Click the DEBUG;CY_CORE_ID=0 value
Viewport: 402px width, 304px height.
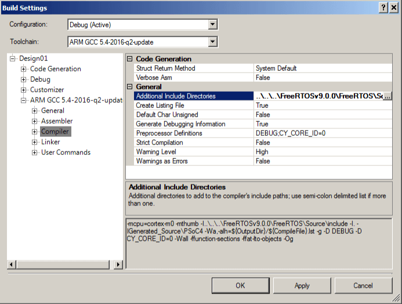click(x=323, y=133)
